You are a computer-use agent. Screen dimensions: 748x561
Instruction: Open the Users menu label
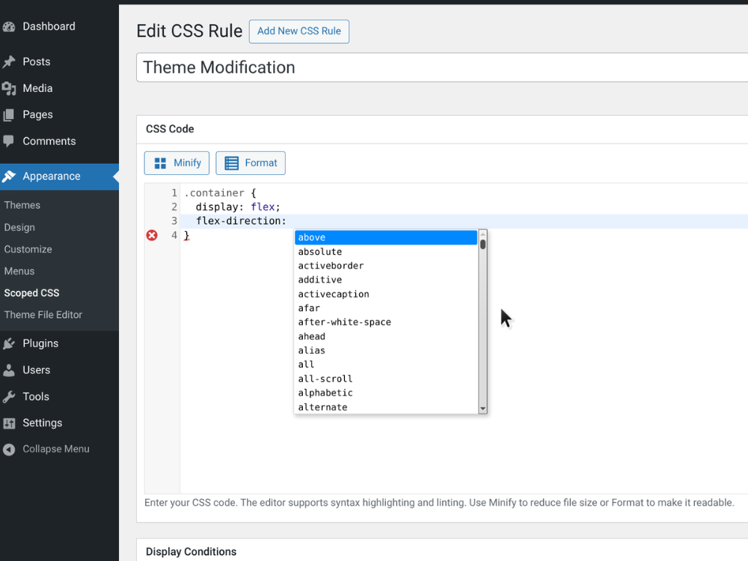pos(36,370)
